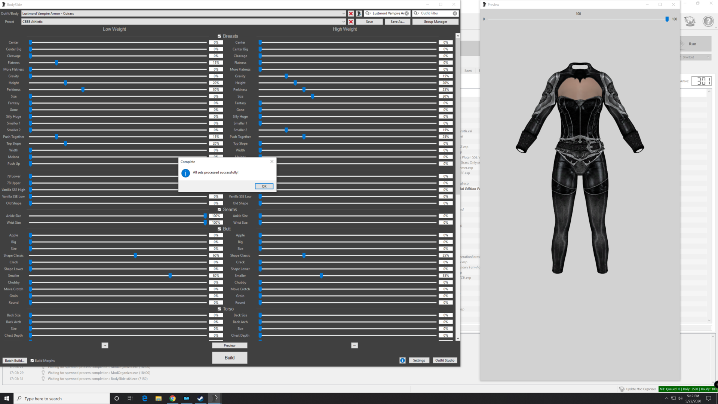Toggle the Seams category checkbox
This screenshot has width=718, height=404.
tap(220, 210)
